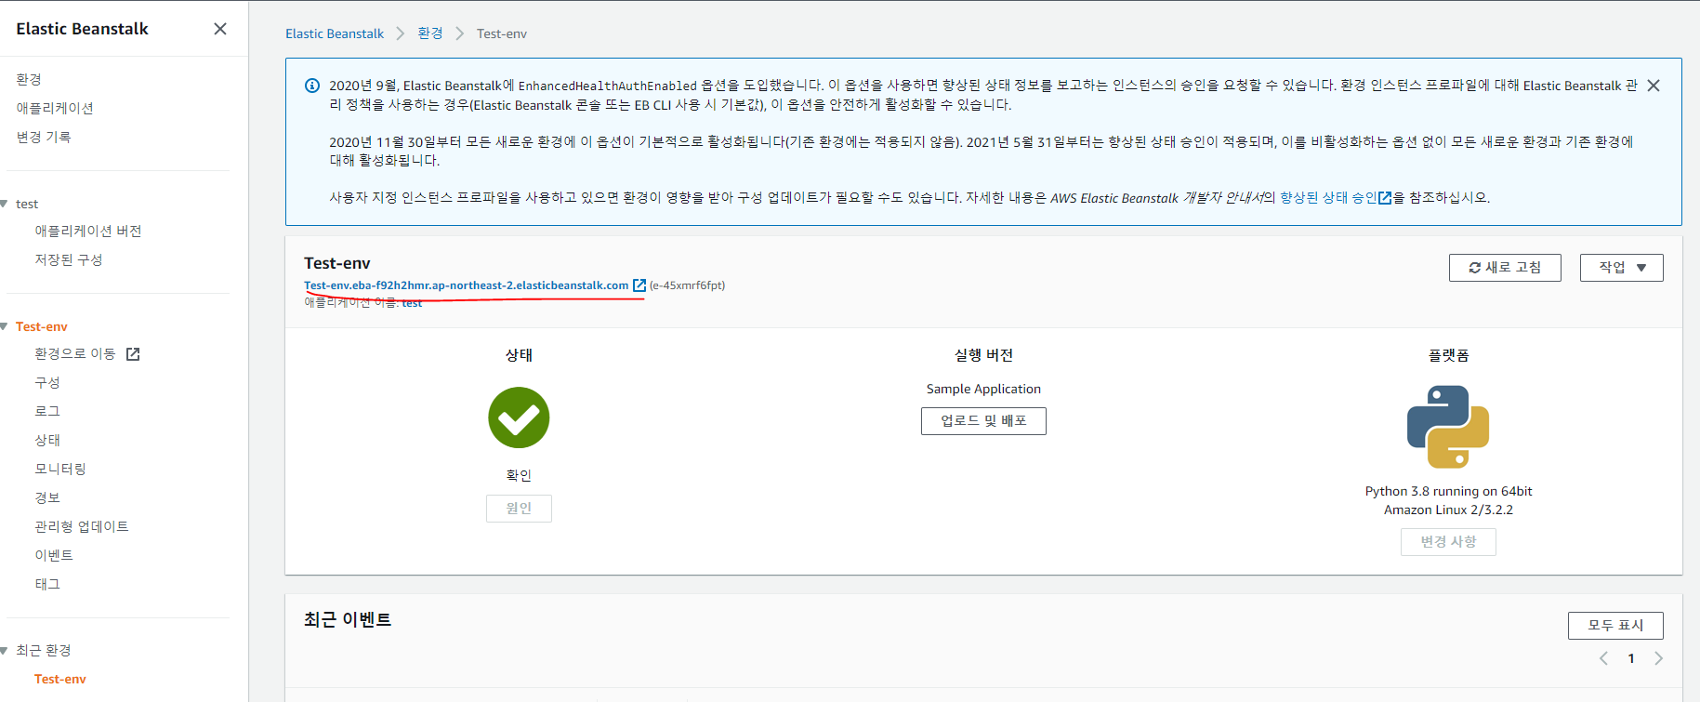This screenshot has height=702, width=1700.
Task: Open the Test-env elasticbeanstalk.com URL
Action: (x=466, y=285)
